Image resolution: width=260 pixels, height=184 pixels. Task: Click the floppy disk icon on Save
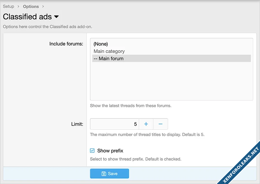104,174
